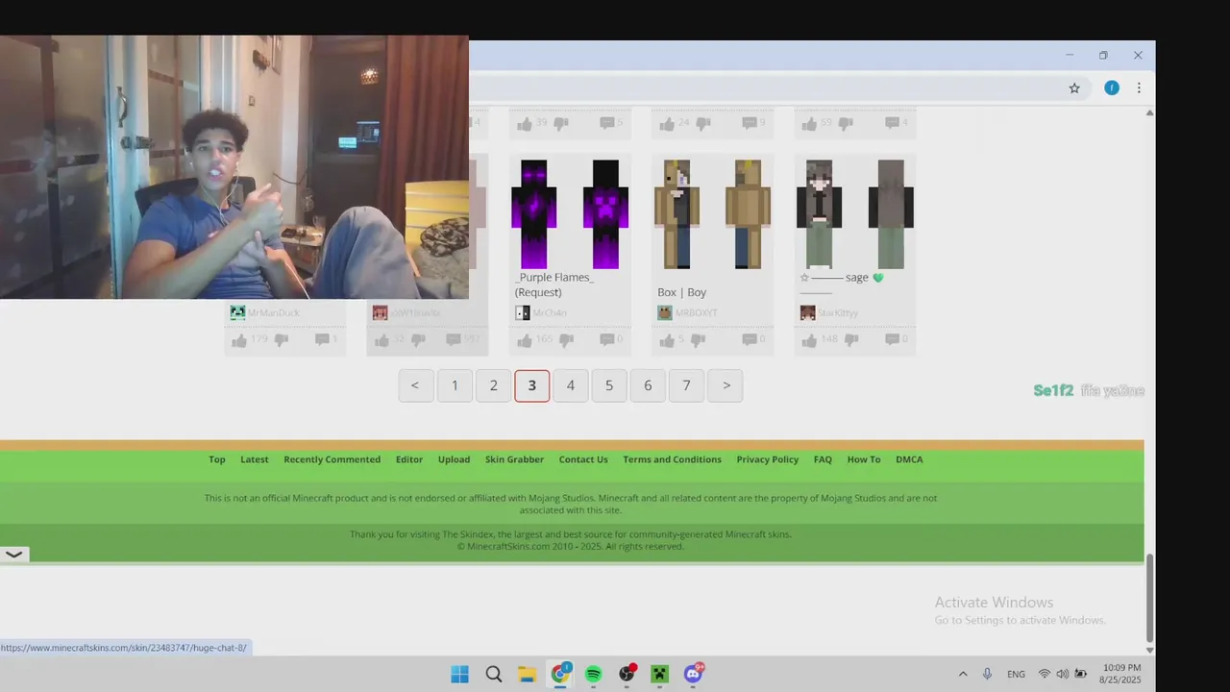Open the Editor footer link

[409, 459]
